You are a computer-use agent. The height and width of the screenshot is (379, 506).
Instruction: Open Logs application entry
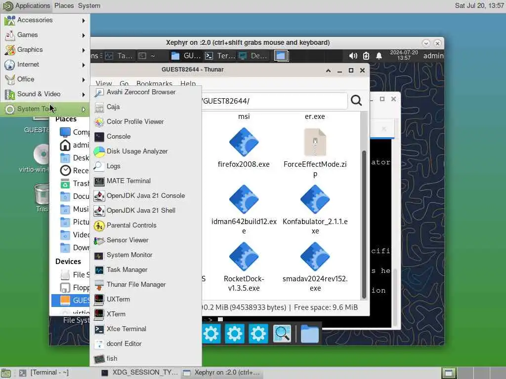point(146,166)
